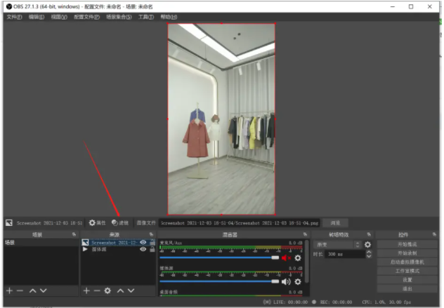
Task: Add a new source with plus icon
Action: click(x=86, y=290)
